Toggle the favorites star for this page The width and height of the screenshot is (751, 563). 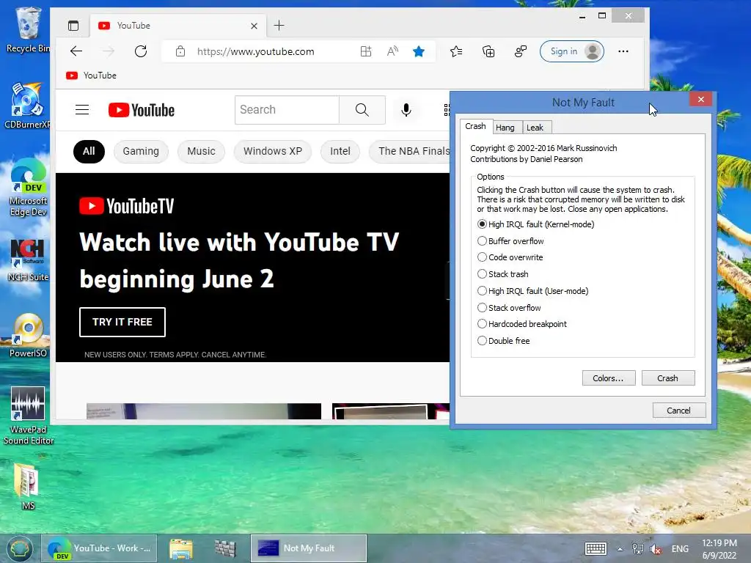[419, 51]
